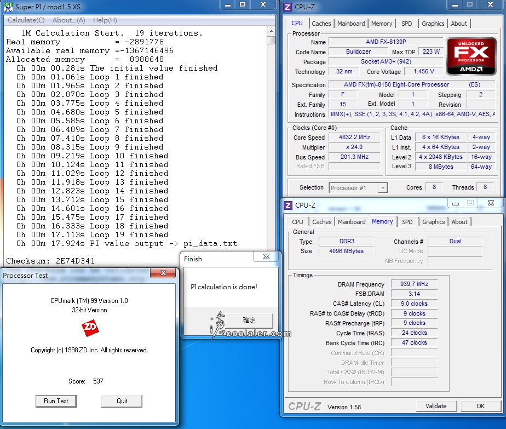Switch to Mainboard tab in lower CPU-Z window
This screenshot has width=506, height=429.
click(352, 222)
